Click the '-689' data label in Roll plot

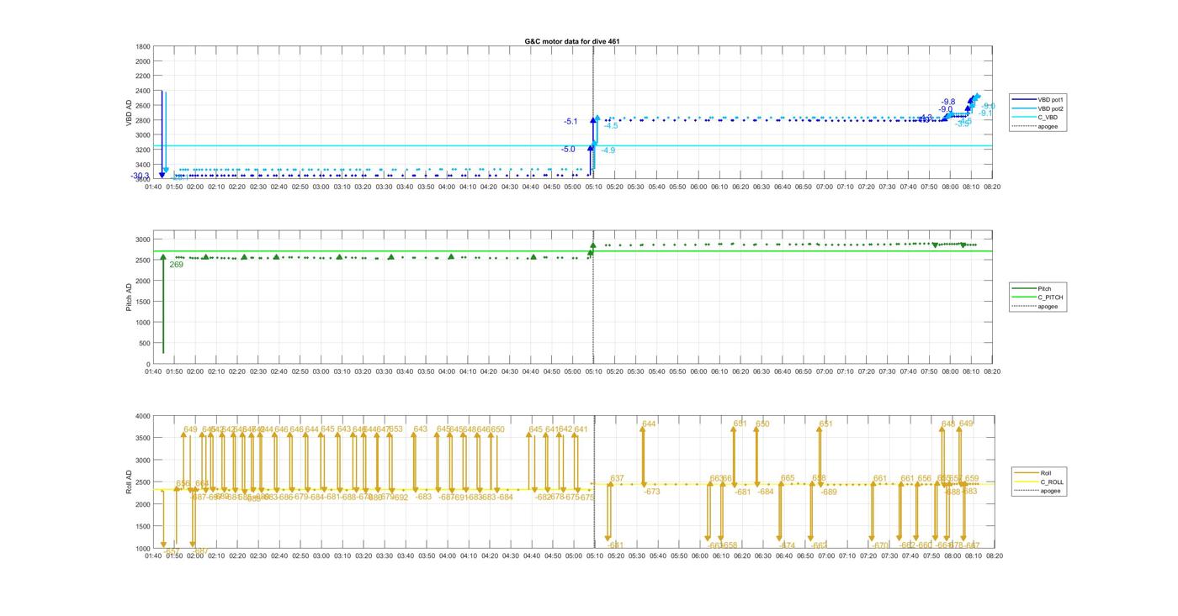pos(829,492)
